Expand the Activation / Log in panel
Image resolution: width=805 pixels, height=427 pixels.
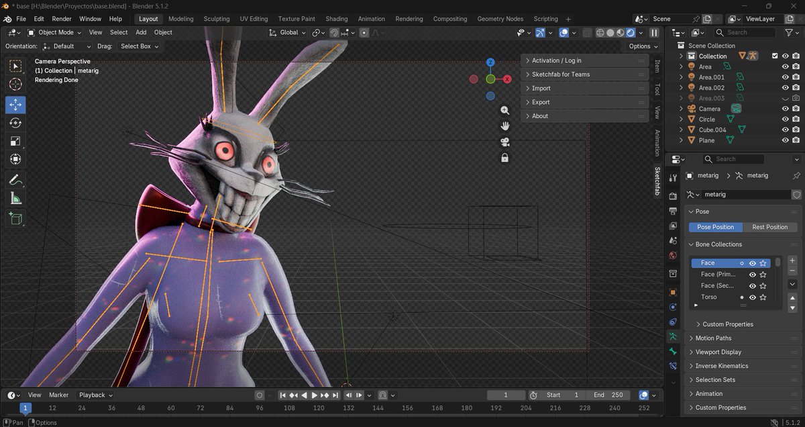coord(584,60)
